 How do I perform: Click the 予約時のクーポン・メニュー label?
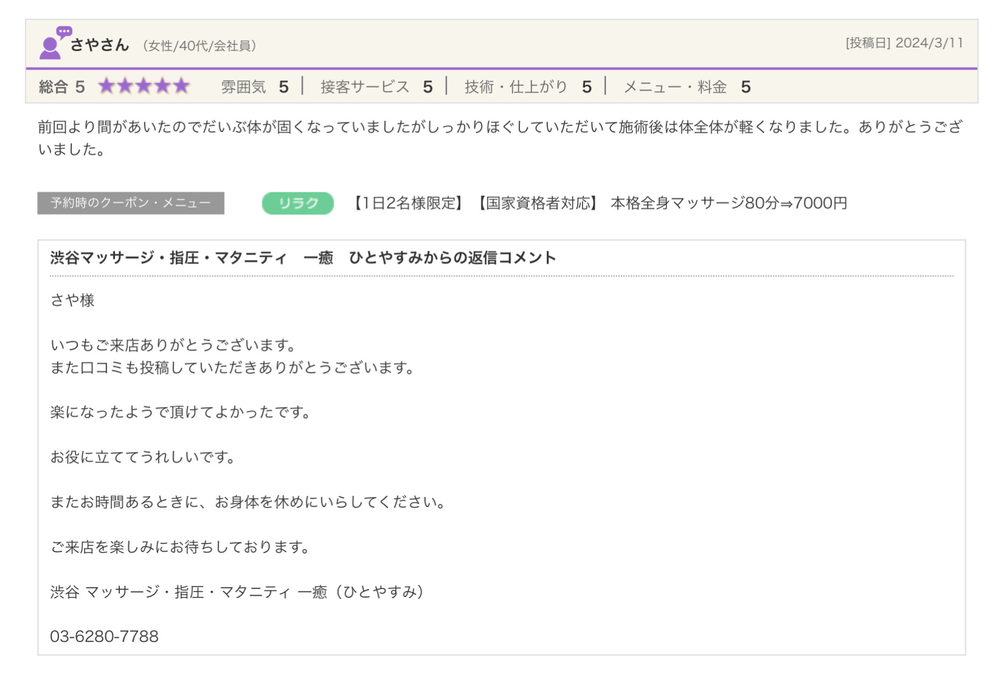pos(131,203)
